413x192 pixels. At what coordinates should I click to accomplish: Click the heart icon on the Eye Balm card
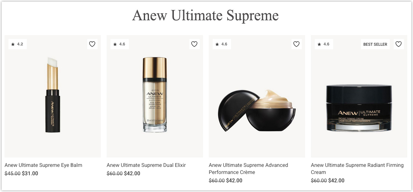click(92, 44)
